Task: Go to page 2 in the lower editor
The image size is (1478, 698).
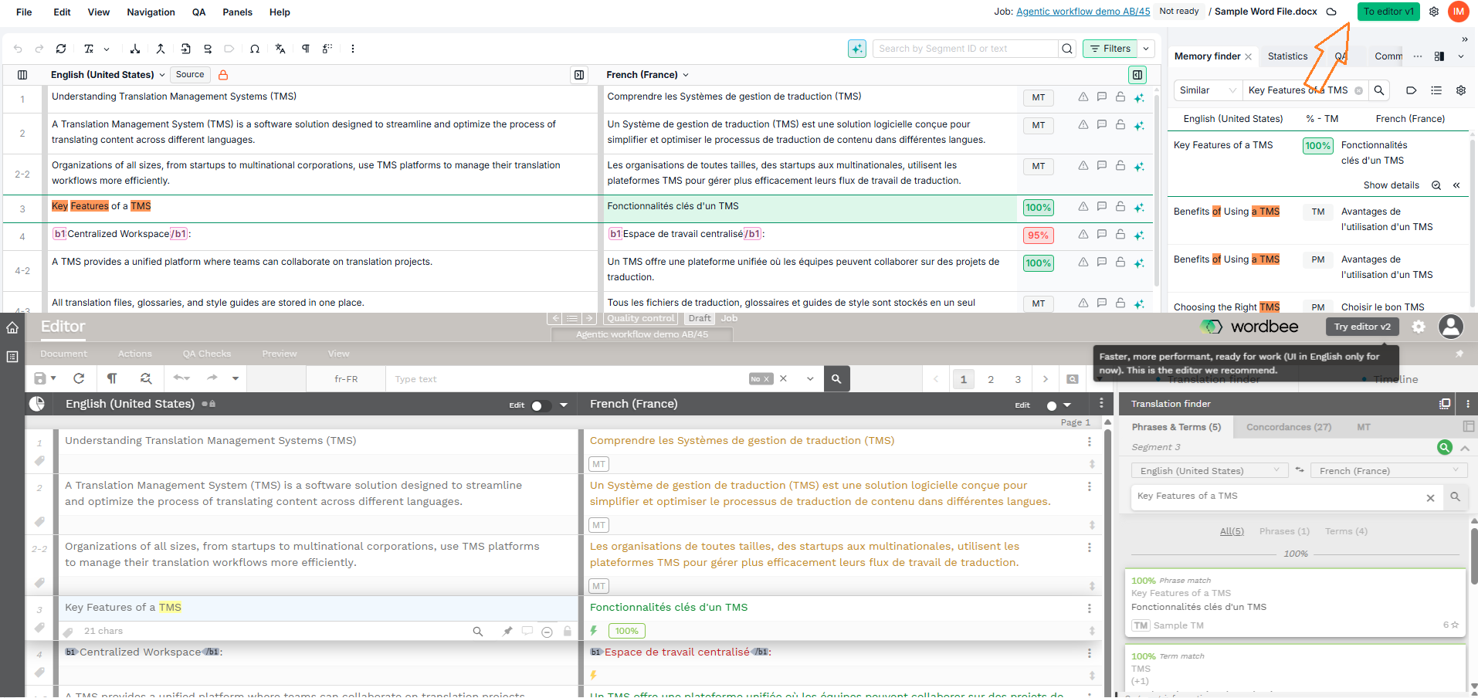Action: (991, 379)
